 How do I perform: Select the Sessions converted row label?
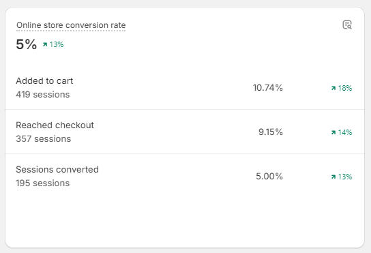[57, 169]
